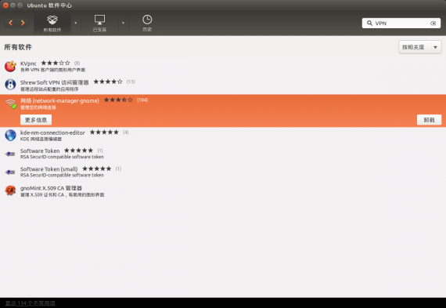Go forward with the right arrow button
Viewport: 446px width, 308px height.
[23, 23]
